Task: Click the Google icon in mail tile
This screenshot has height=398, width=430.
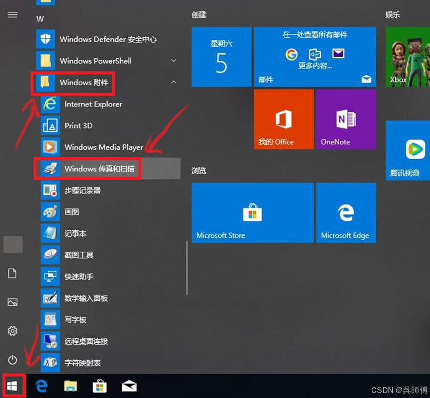Action: coord(291,54)
